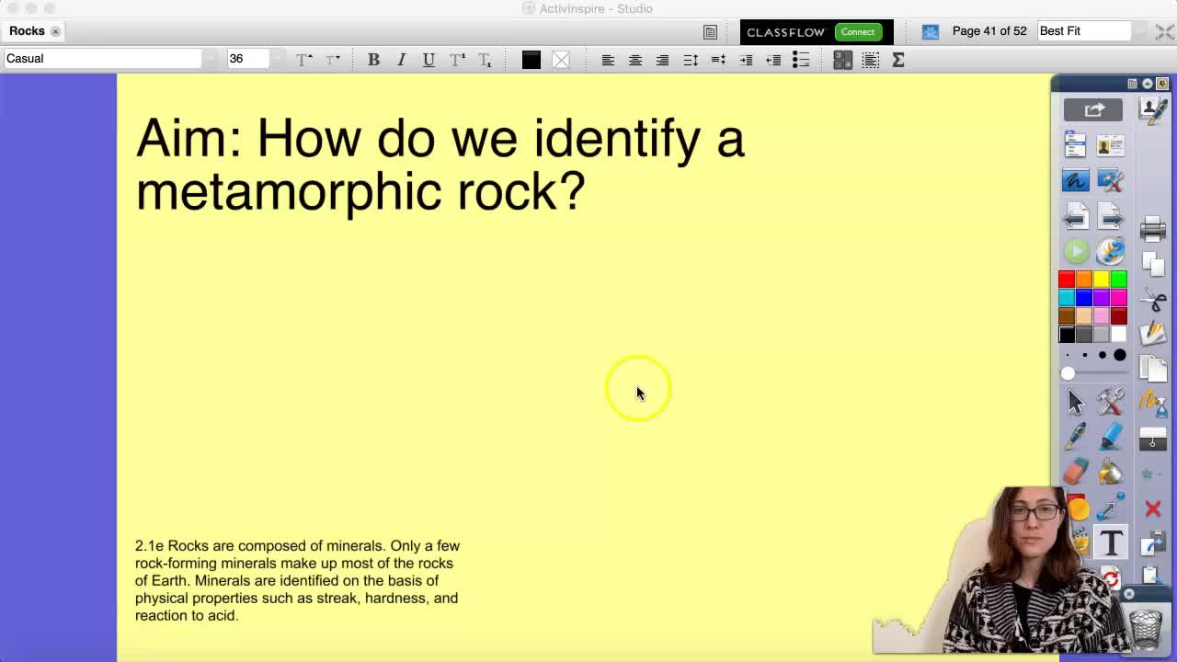Click the Print icon in side toolbar
The image size is (1177, 662).
[1152, 229]
